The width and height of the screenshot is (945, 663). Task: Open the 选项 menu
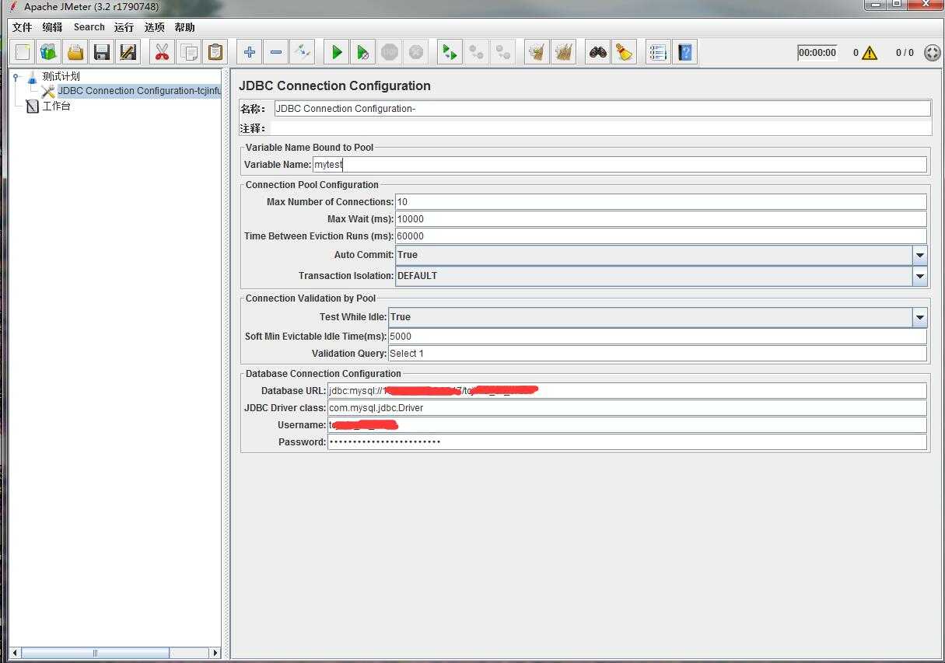click(x=154, y=27)
